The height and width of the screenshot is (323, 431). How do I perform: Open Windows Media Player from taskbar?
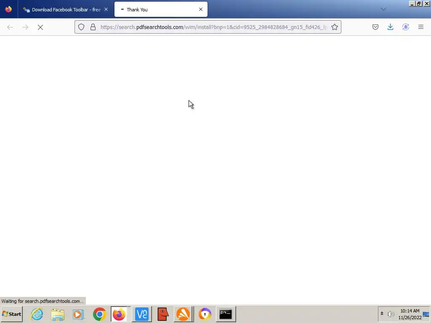pos(79,314)
